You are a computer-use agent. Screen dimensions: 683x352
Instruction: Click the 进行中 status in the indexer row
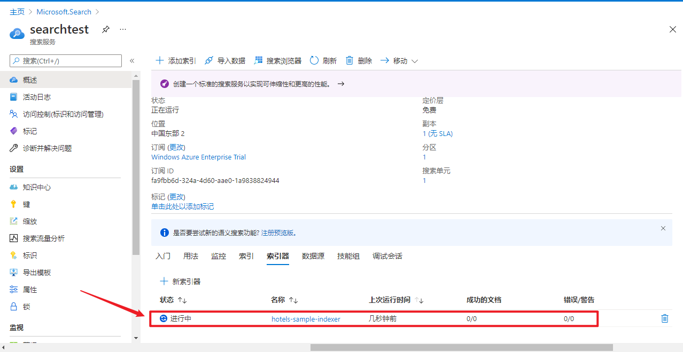coord(176,318)
